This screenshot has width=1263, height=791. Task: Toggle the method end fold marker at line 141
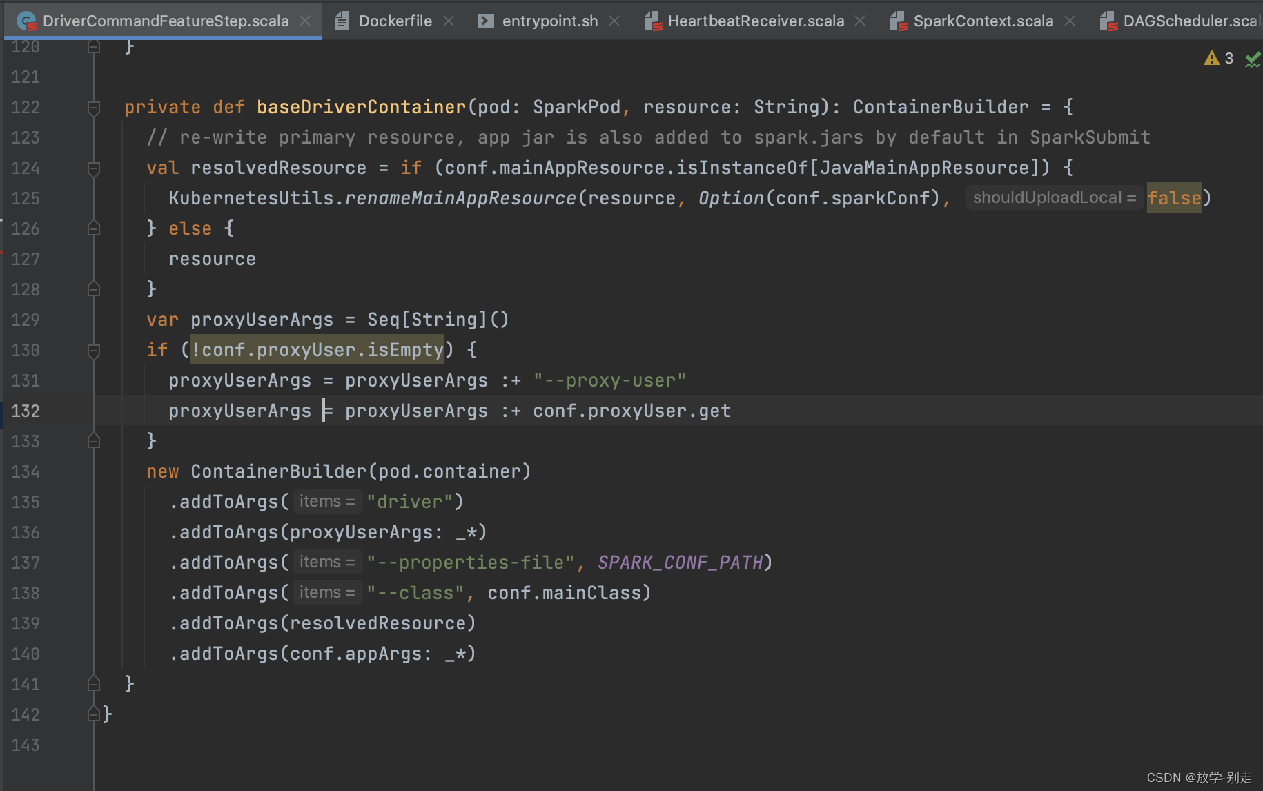point(94,684)
